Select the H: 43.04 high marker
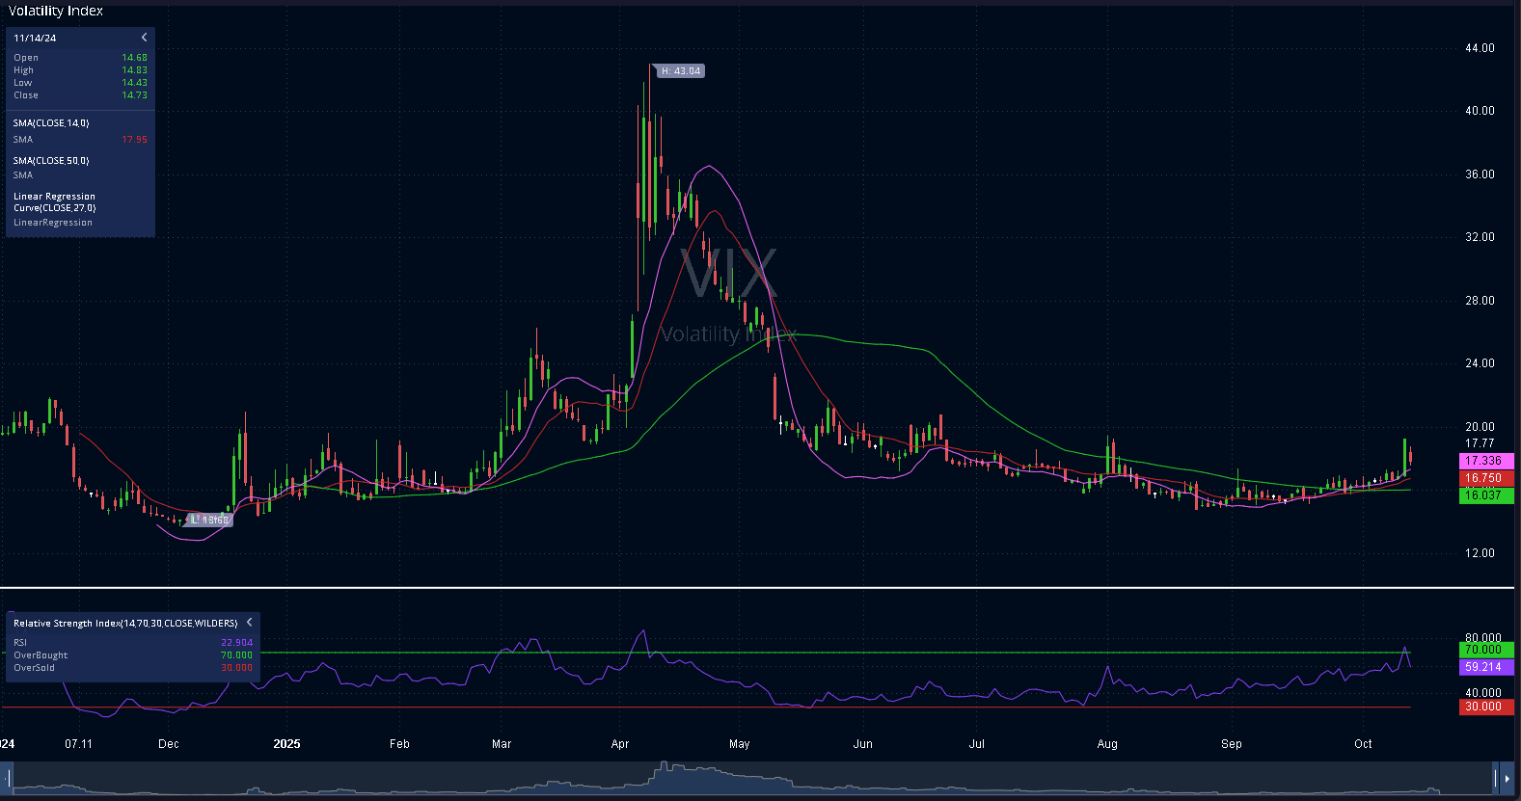The width and height of the screenshot is (1521, 801). (681, 71)
